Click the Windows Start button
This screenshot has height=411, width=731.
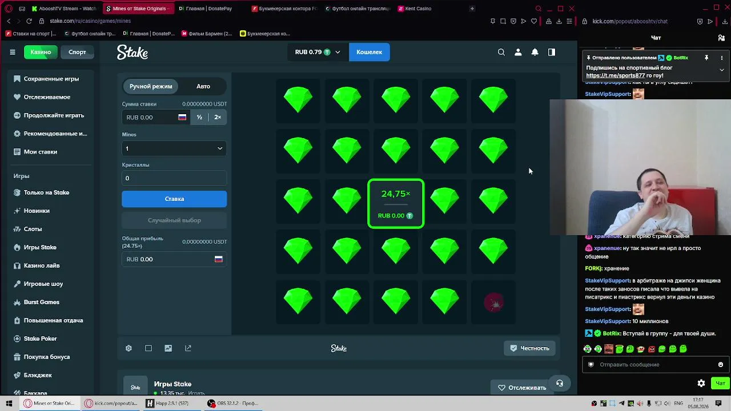pos(9,404)
